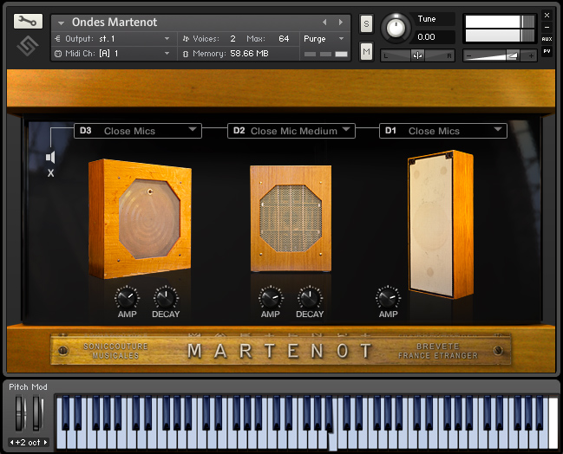Click the Tune knob

point(396,27)
